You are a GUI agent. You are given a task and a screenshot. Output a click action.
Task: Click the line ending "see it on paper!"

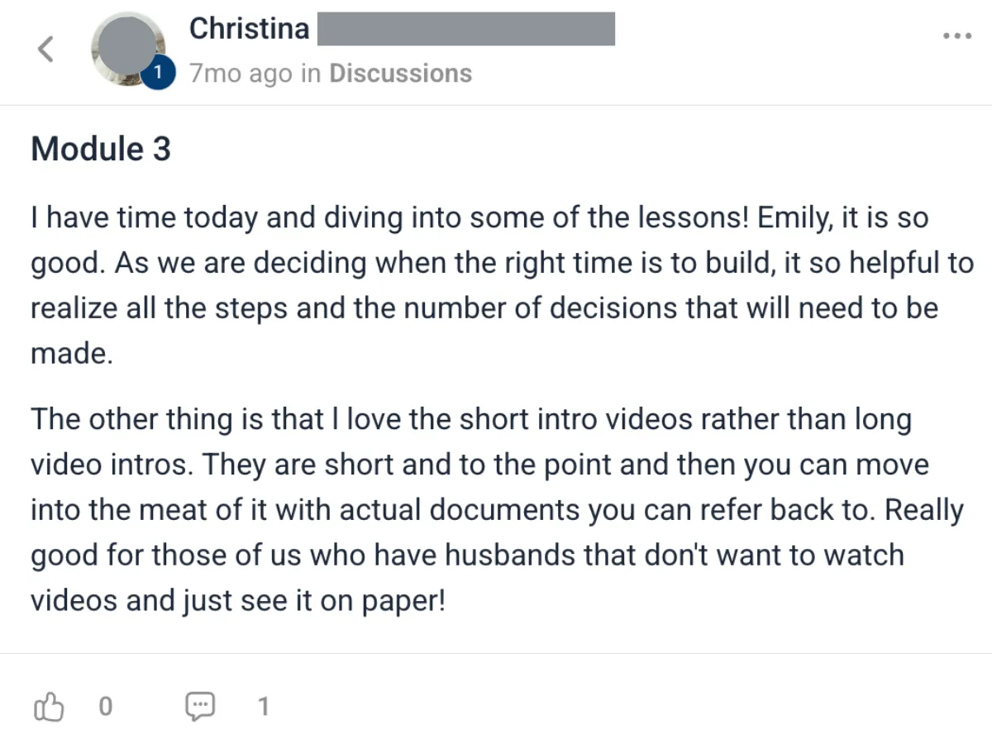238,601
